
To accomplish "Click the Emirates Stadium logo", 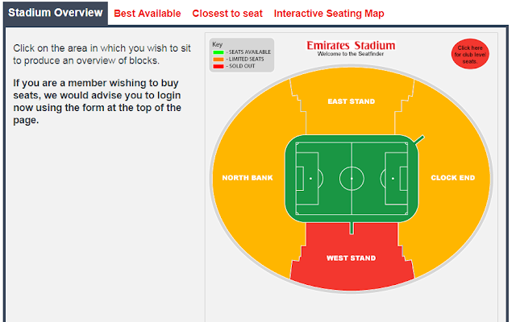I will pos(351,45).
